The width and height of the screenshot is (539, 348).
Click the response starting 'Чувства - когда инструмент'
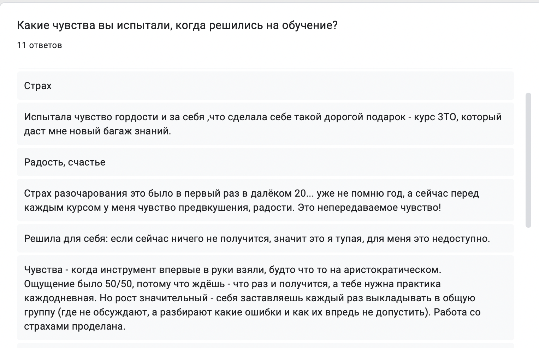pyautogui.click(x=265, y=298)
